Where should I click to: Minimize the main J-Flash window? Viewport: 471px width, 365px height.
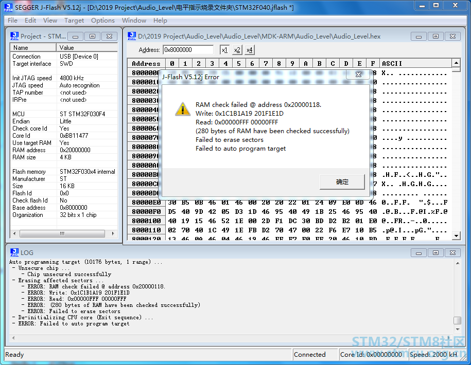coord(422,6)
